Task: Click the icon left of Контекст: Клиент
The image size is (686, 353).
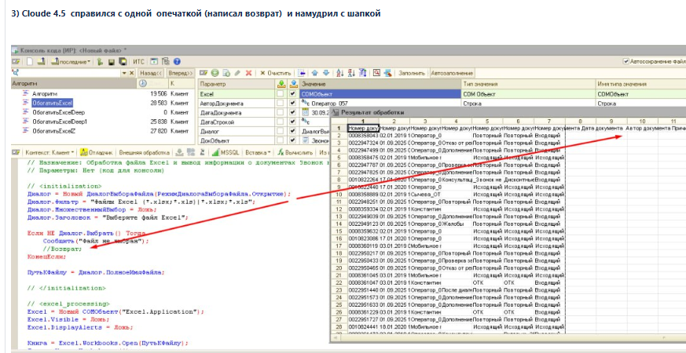Action: [15, 152]
